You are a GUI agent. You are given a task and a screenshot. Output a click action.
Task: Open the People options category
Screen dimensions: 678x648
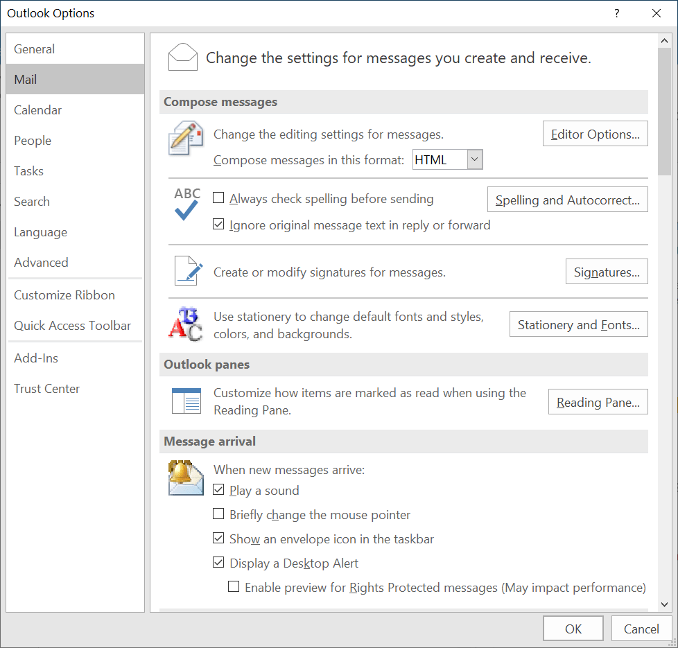[76, 141]
